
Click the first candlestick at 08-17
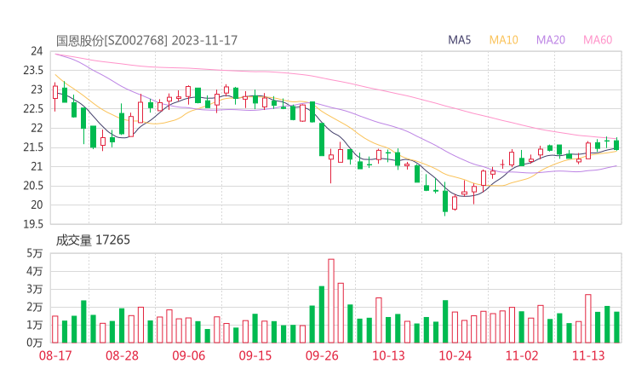pos(55,95)
